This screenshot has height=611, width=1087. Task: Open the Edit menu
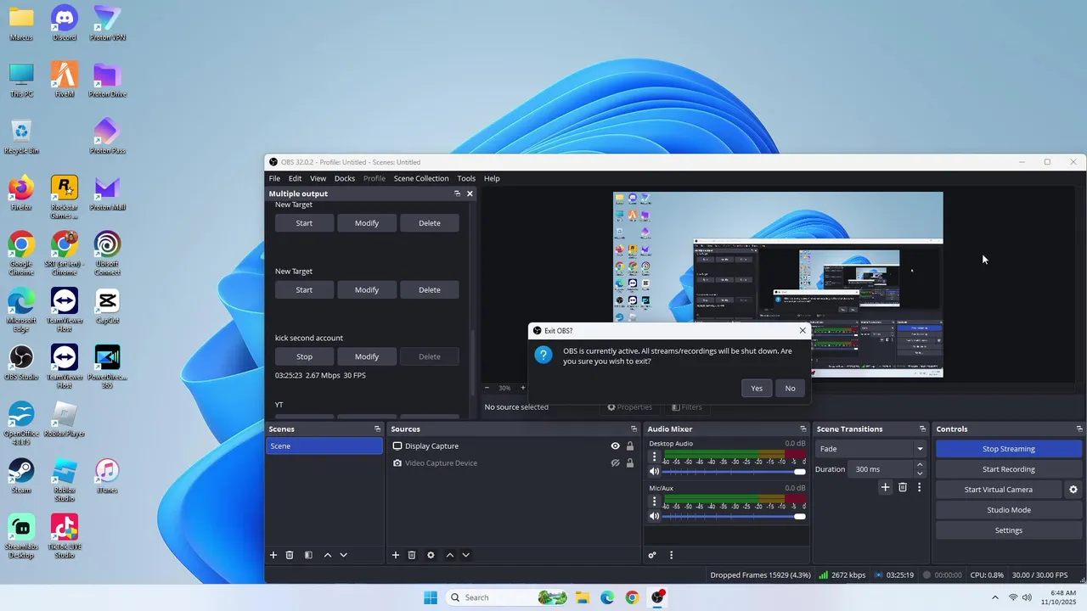(x=295, y=178)
